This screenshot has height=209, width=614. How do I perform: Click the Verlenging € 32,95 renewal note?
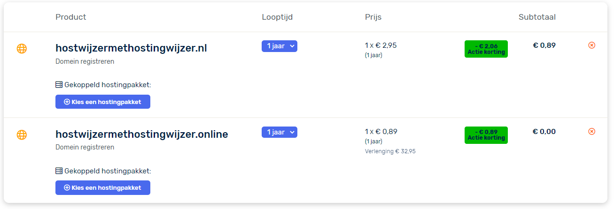(390, 151)
